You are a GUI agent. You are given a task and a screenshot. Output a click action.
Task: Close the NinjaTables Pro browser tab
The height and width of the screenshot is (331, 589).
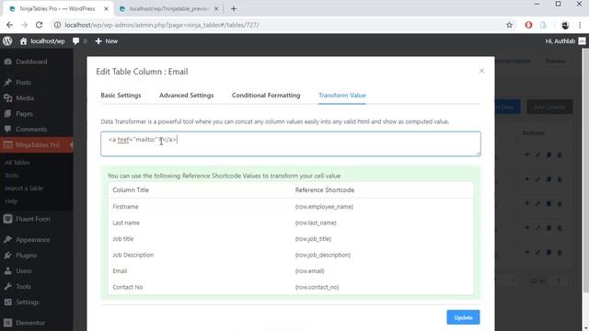click(107, 8)
